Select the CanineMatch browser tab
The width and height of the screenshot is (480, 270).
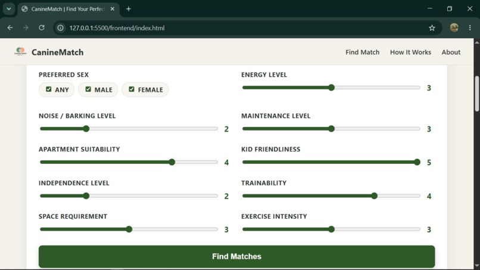(x=68, y=9)
